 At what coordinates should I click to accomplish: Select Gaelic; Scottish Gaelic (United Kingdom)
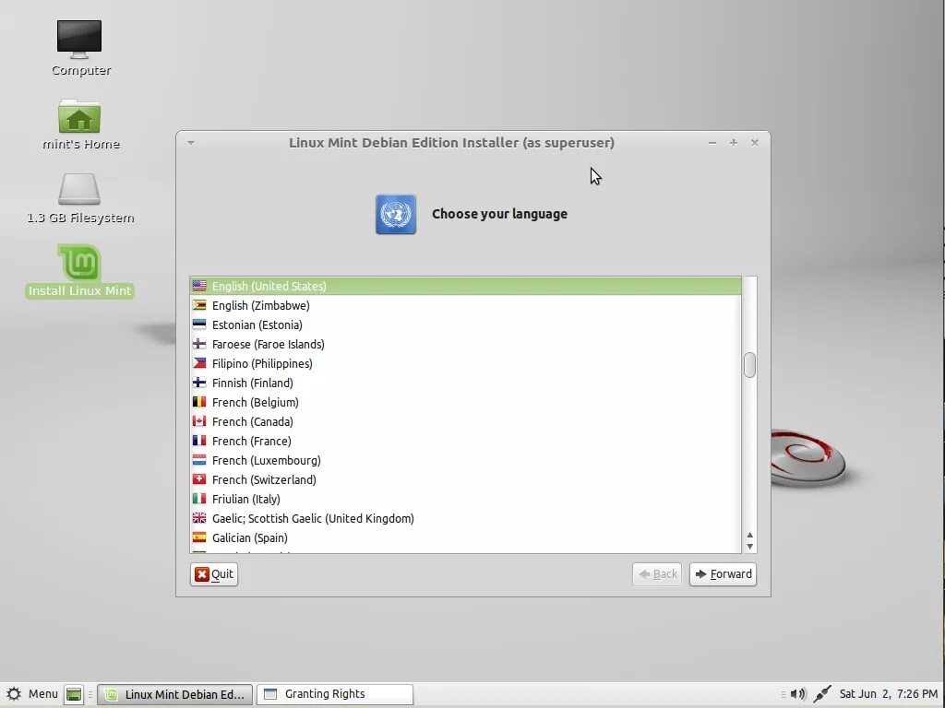point(465,518)
